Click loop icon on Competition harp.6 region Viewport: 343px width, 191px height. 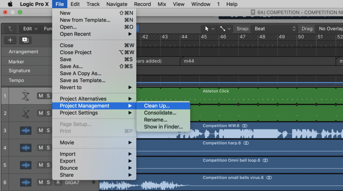click(246, 143)
